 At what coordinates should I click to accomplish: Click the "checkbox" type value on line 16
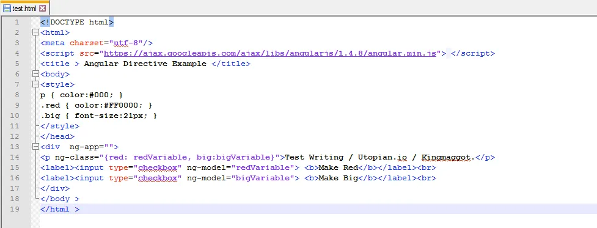click(x=158, y=178)
